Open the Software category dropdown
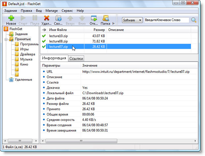Viewport: 205px width, 156px height. pyautogui.click(x=132, y=20)
